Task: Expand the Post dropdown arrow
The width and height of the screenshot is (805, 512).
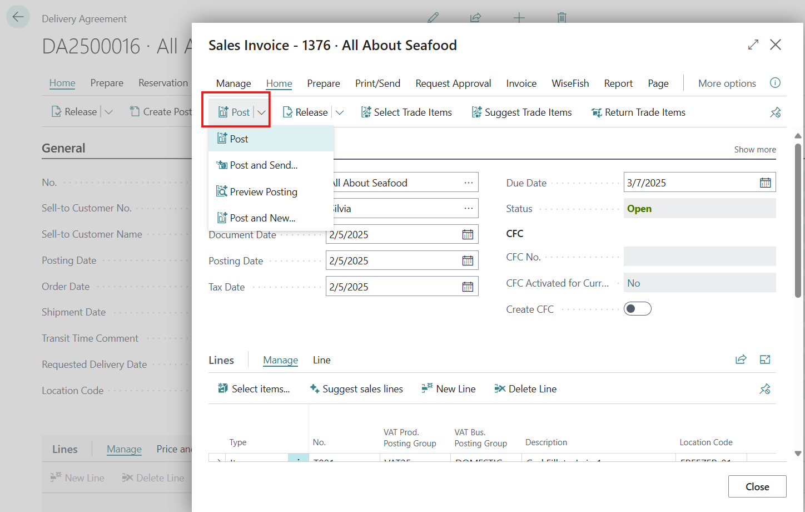Action: (261, 112)
